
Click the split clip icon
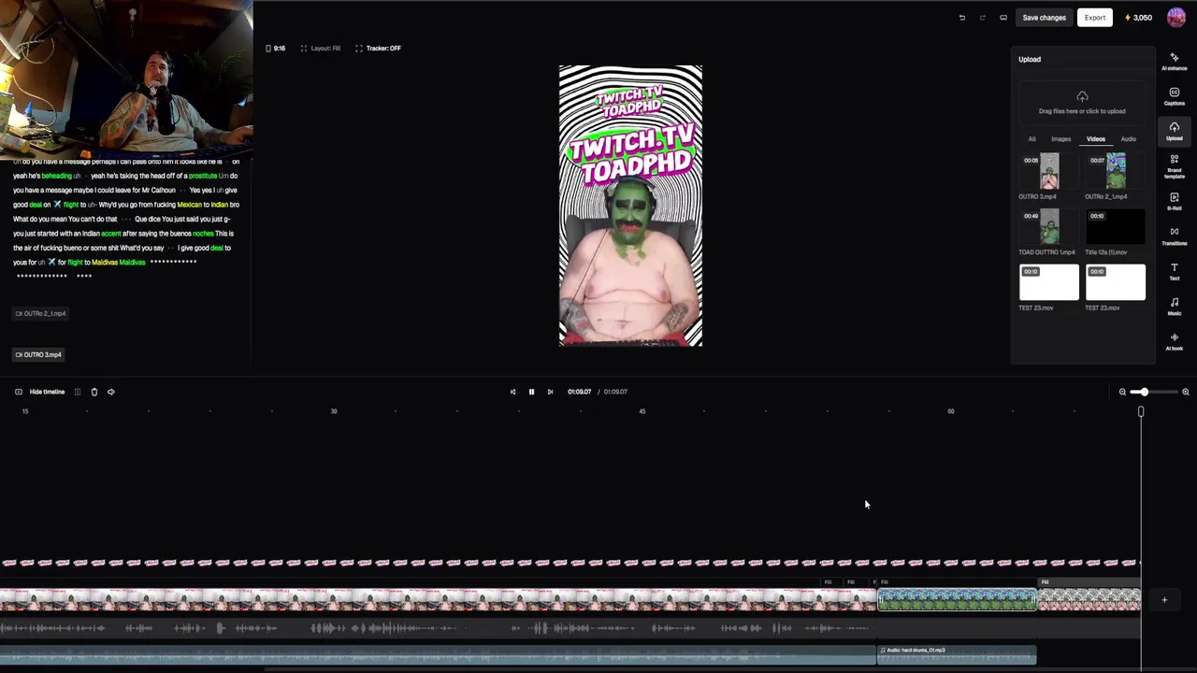pyautogui.click(x=78, y=392)
